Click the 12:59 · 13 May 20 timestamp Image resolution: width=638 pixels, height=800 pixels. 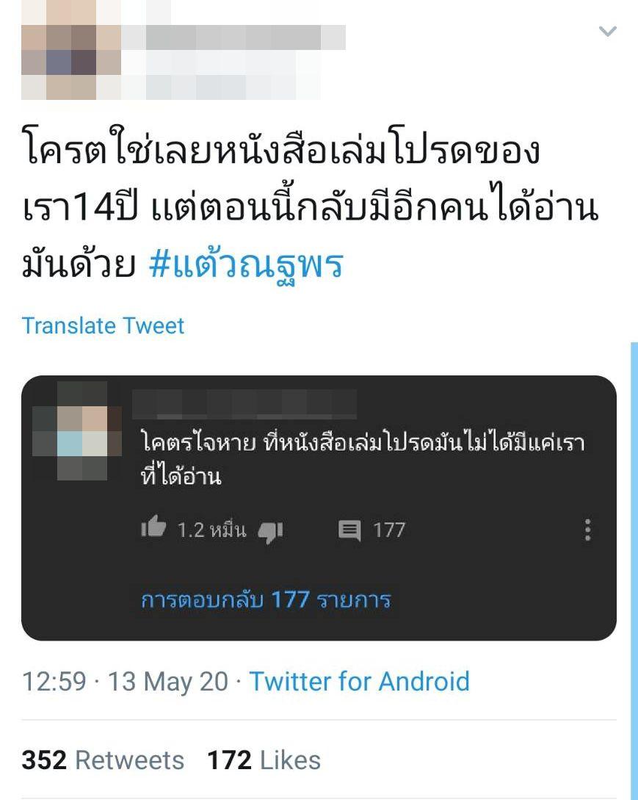point(125,681)
